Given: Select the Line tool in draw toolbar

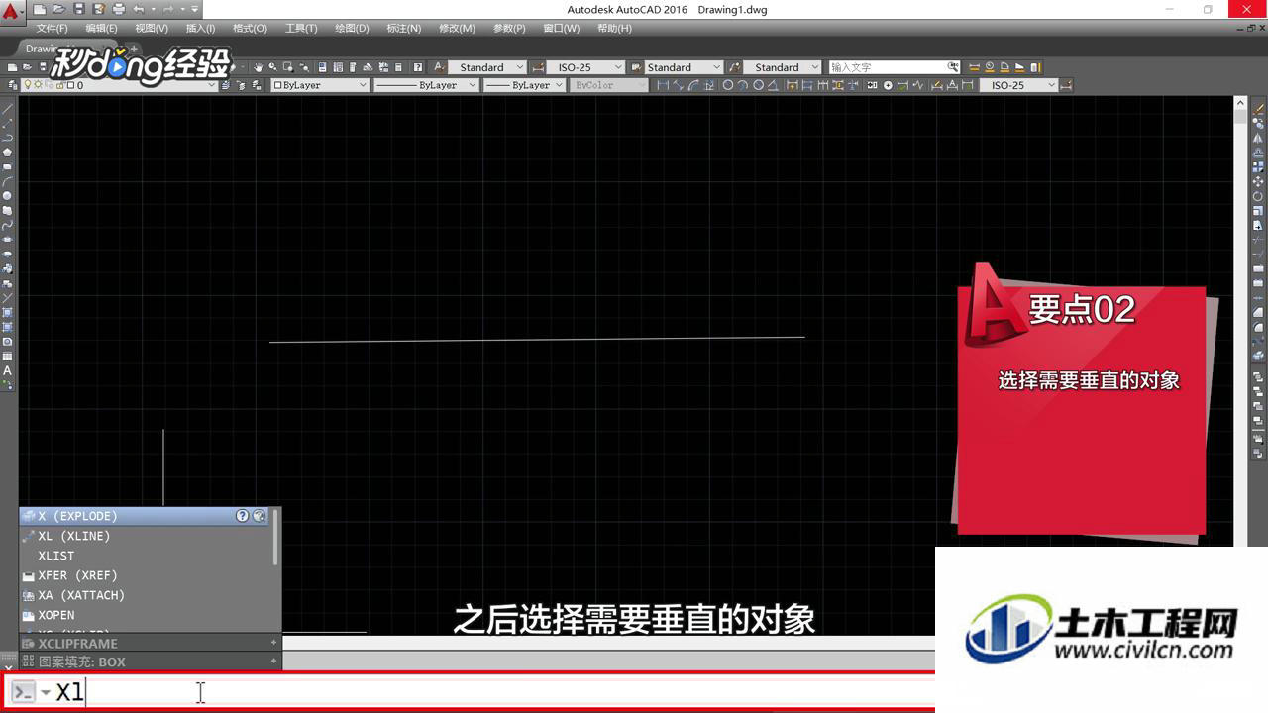Looking at the screenshot, I should [x=7, y=108].
